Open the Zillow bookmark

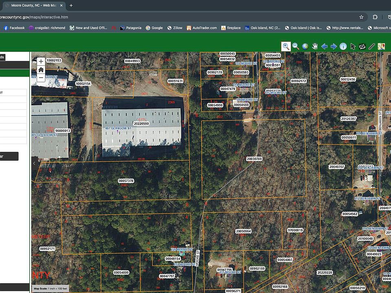pyautogui.click(x=175, y=28)
